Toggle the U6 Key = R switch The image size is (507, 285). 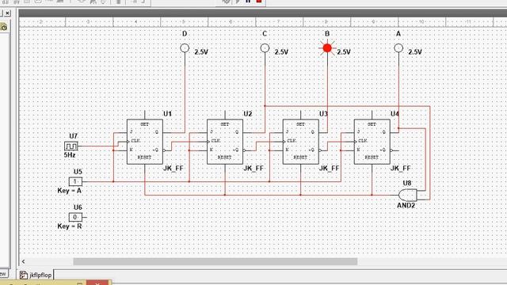pos(75,217)
